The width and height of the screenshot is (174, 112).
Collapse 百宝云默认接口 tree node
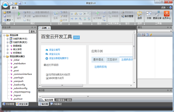click(4, 57)
